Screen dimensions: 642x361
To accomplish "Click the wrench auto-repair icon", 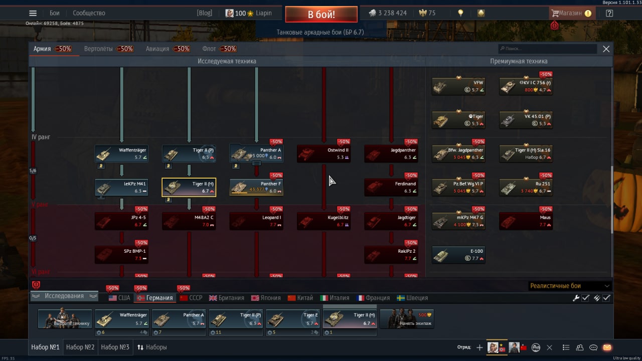I will click(576, 298).
